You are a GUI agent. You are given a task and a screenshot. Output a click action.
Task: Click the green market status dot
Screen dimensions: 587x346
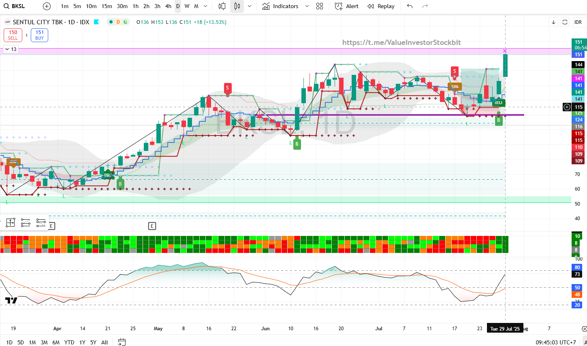click(111, 22)
